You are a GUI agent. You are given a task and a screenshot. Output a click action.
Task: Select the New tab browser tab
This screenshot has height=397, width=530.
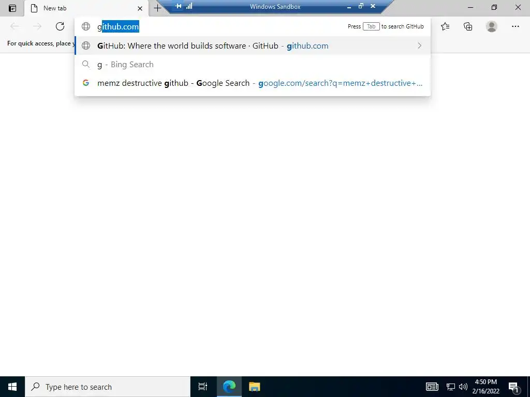(86, 8)
